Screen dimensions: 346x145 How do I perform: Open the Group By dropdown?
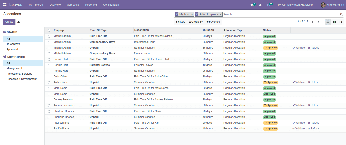(196, 22)
